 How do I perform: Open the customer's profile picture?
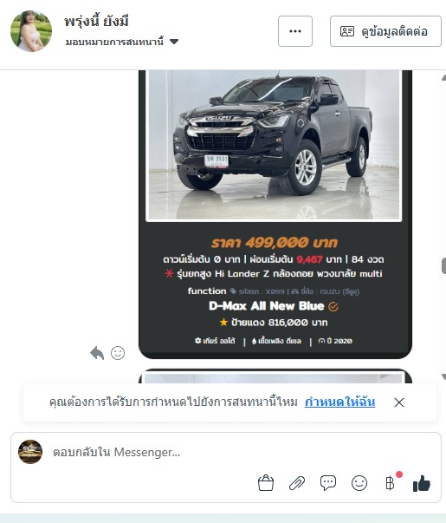tap(31, 31)
